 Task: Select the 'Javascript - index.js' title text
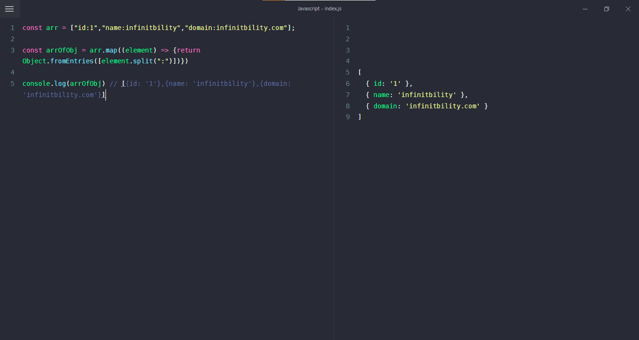pos(319,9)
